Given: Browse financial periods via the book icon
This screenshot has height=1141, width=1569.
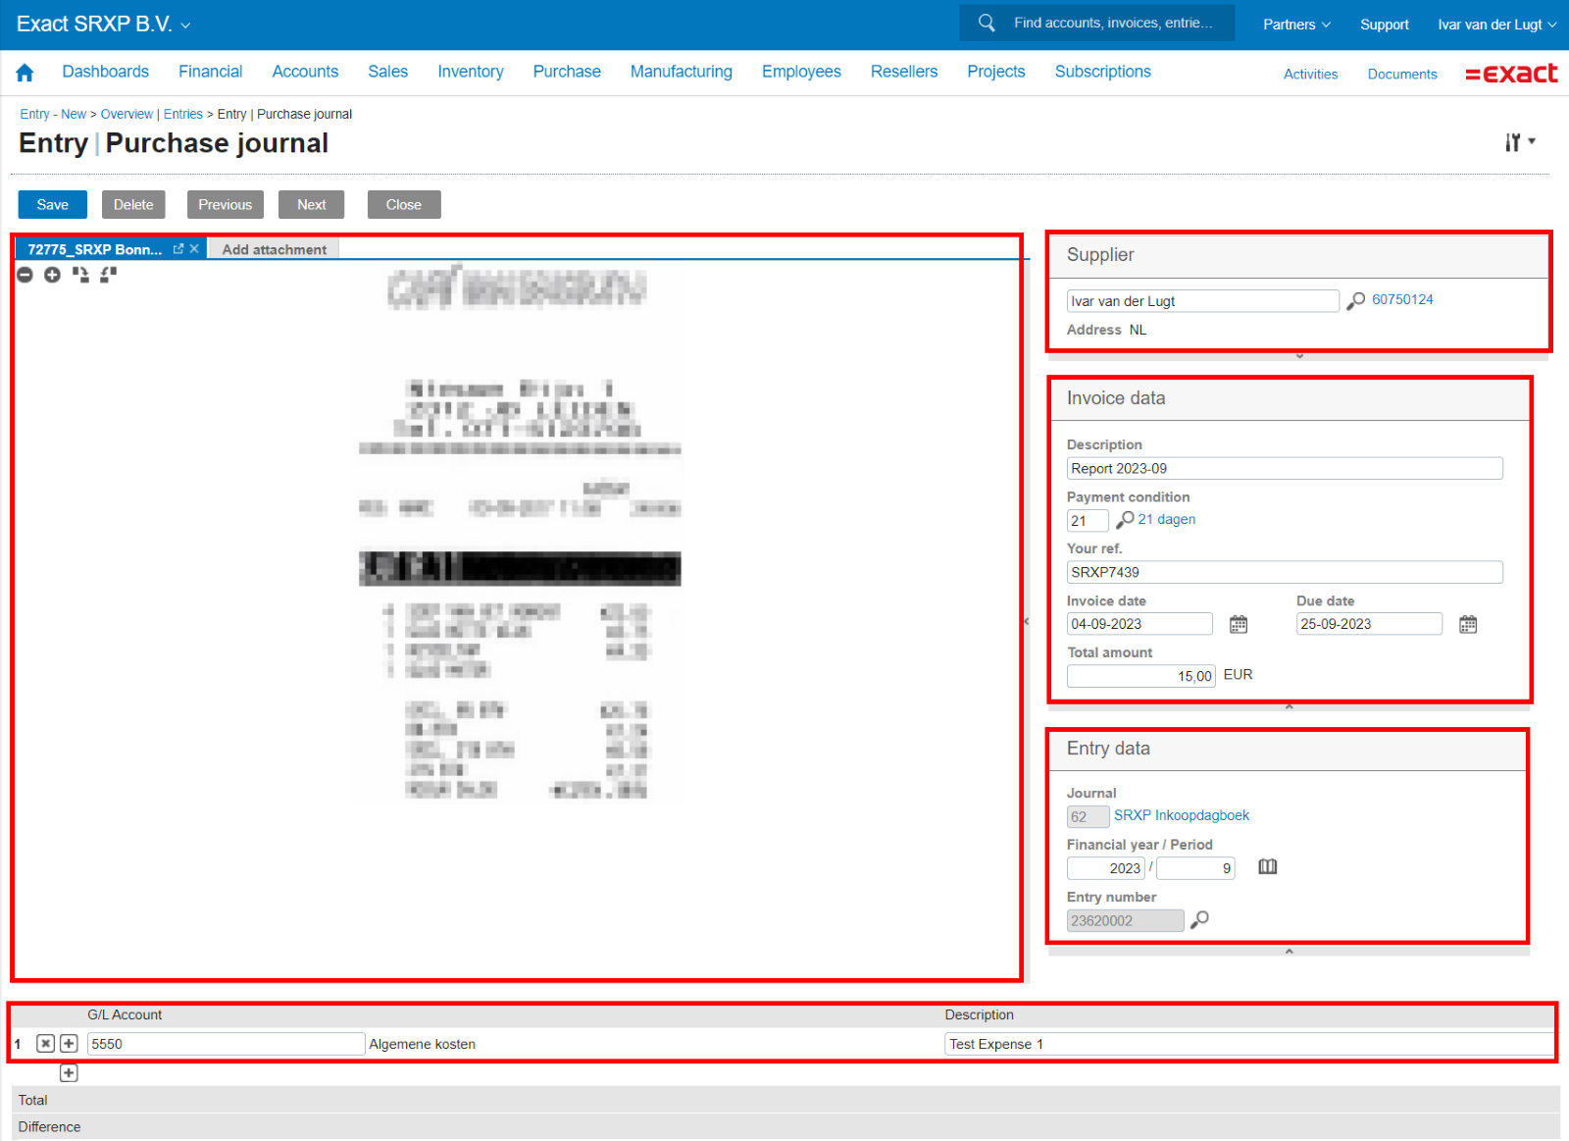Looking at the screenshot, I should (x=1266, y=867).
